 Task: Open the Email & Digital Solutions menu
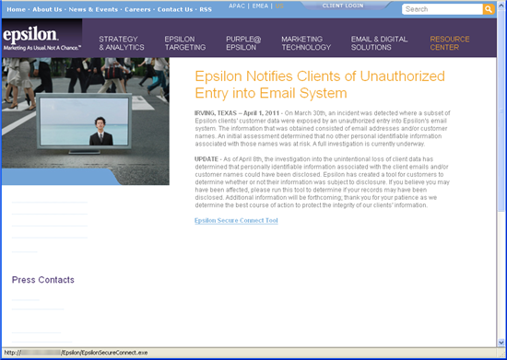coord(379,43)
